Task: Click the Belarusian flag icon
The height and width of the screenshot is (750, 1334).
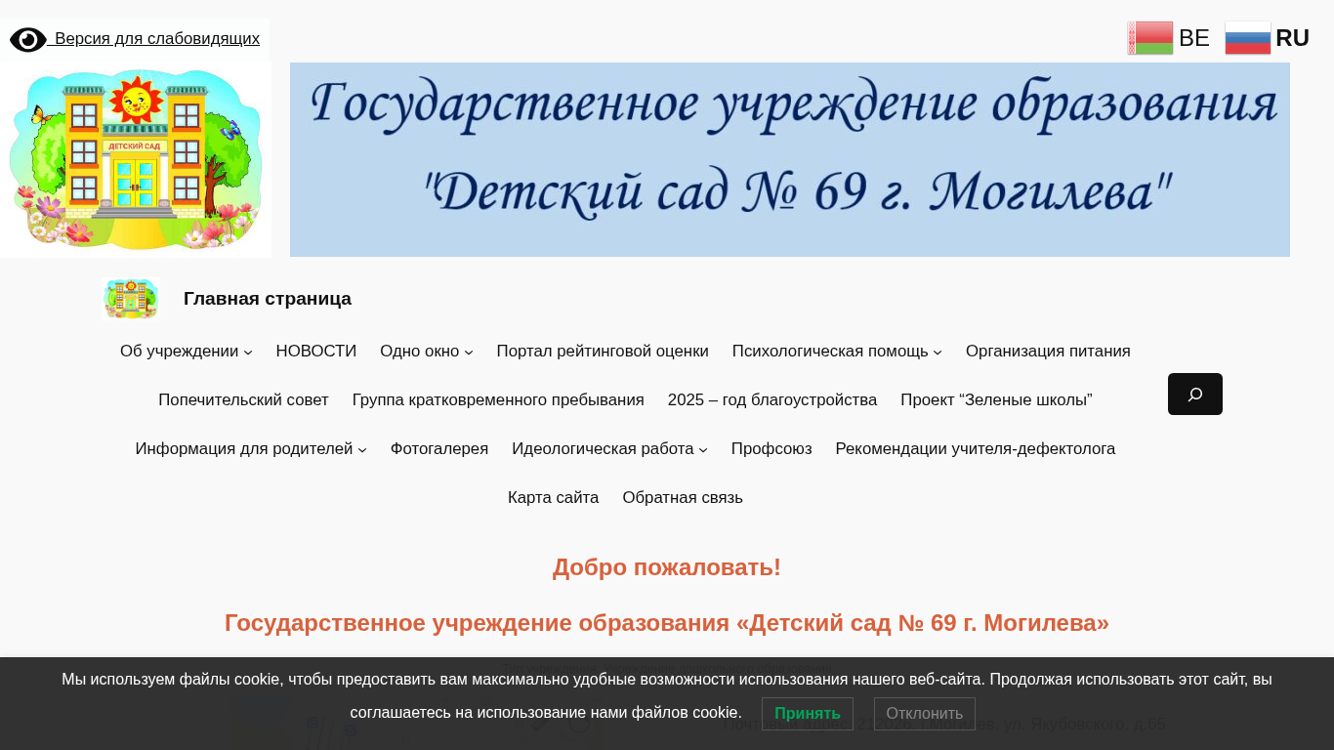Action: (x=1150, y=38)
